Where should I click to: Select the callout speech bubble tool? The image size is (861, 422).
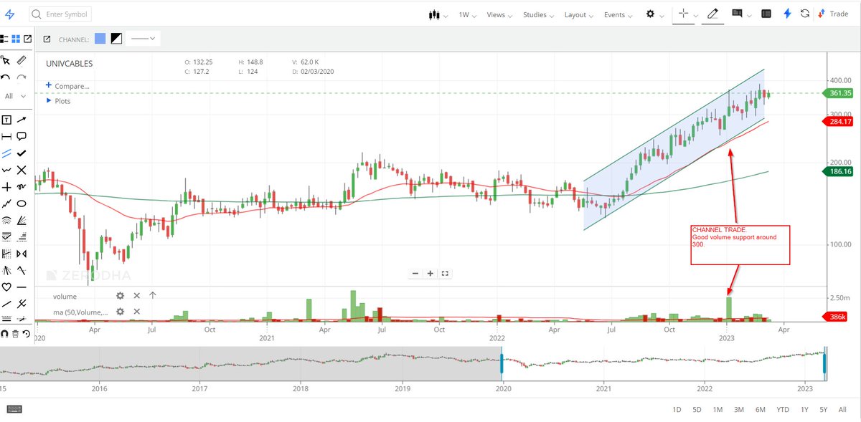coord(22,136)
